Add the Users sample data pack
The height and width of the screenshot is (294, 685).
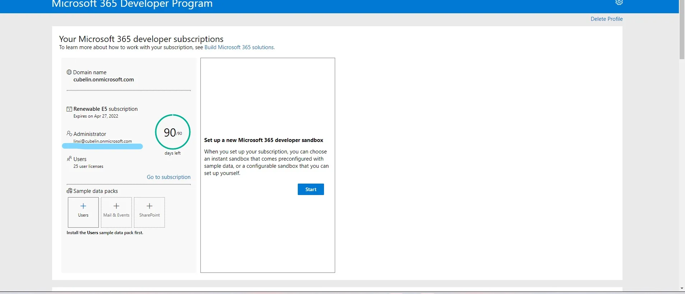point(83,212)
